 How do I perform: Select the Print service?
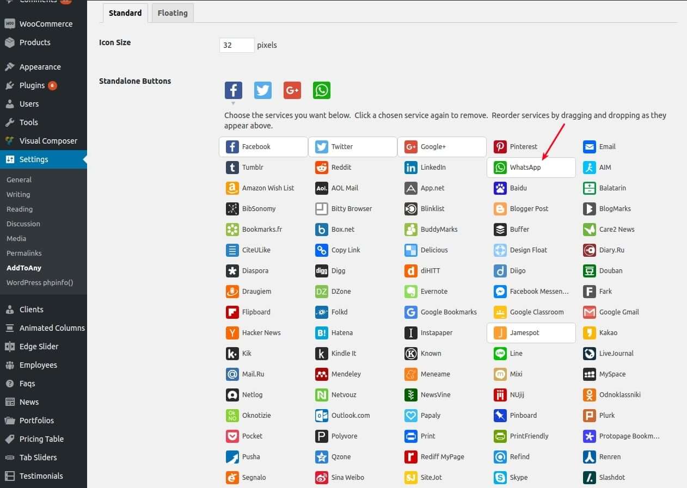click(x=441, y=436)
